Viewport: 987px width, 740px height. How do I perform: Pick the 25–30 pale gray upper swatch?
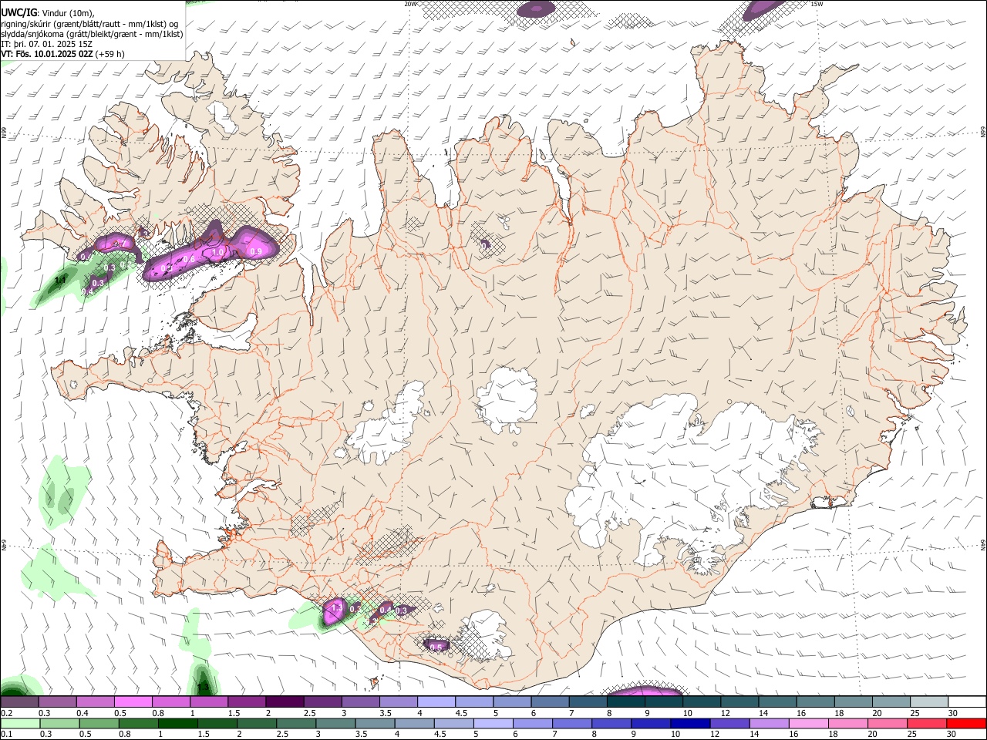click(930, 702)
